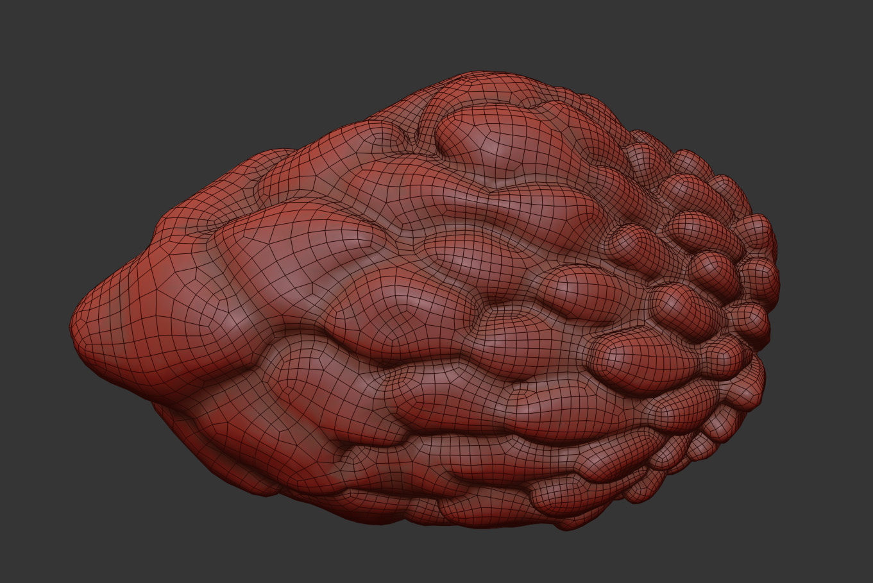Click the rightmost edge of the wireframe model
Screen dimensions: 873x583
pos(778,282)
